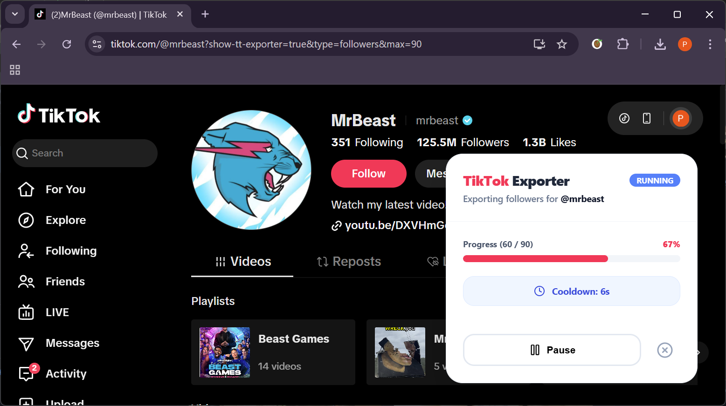
Task: Open Messages in sidebar
Action: [x=58, y=343]
